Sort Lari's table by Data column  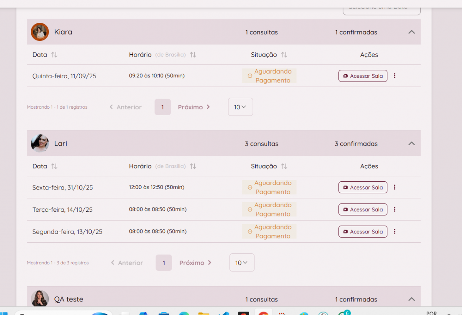pos(54,166)
